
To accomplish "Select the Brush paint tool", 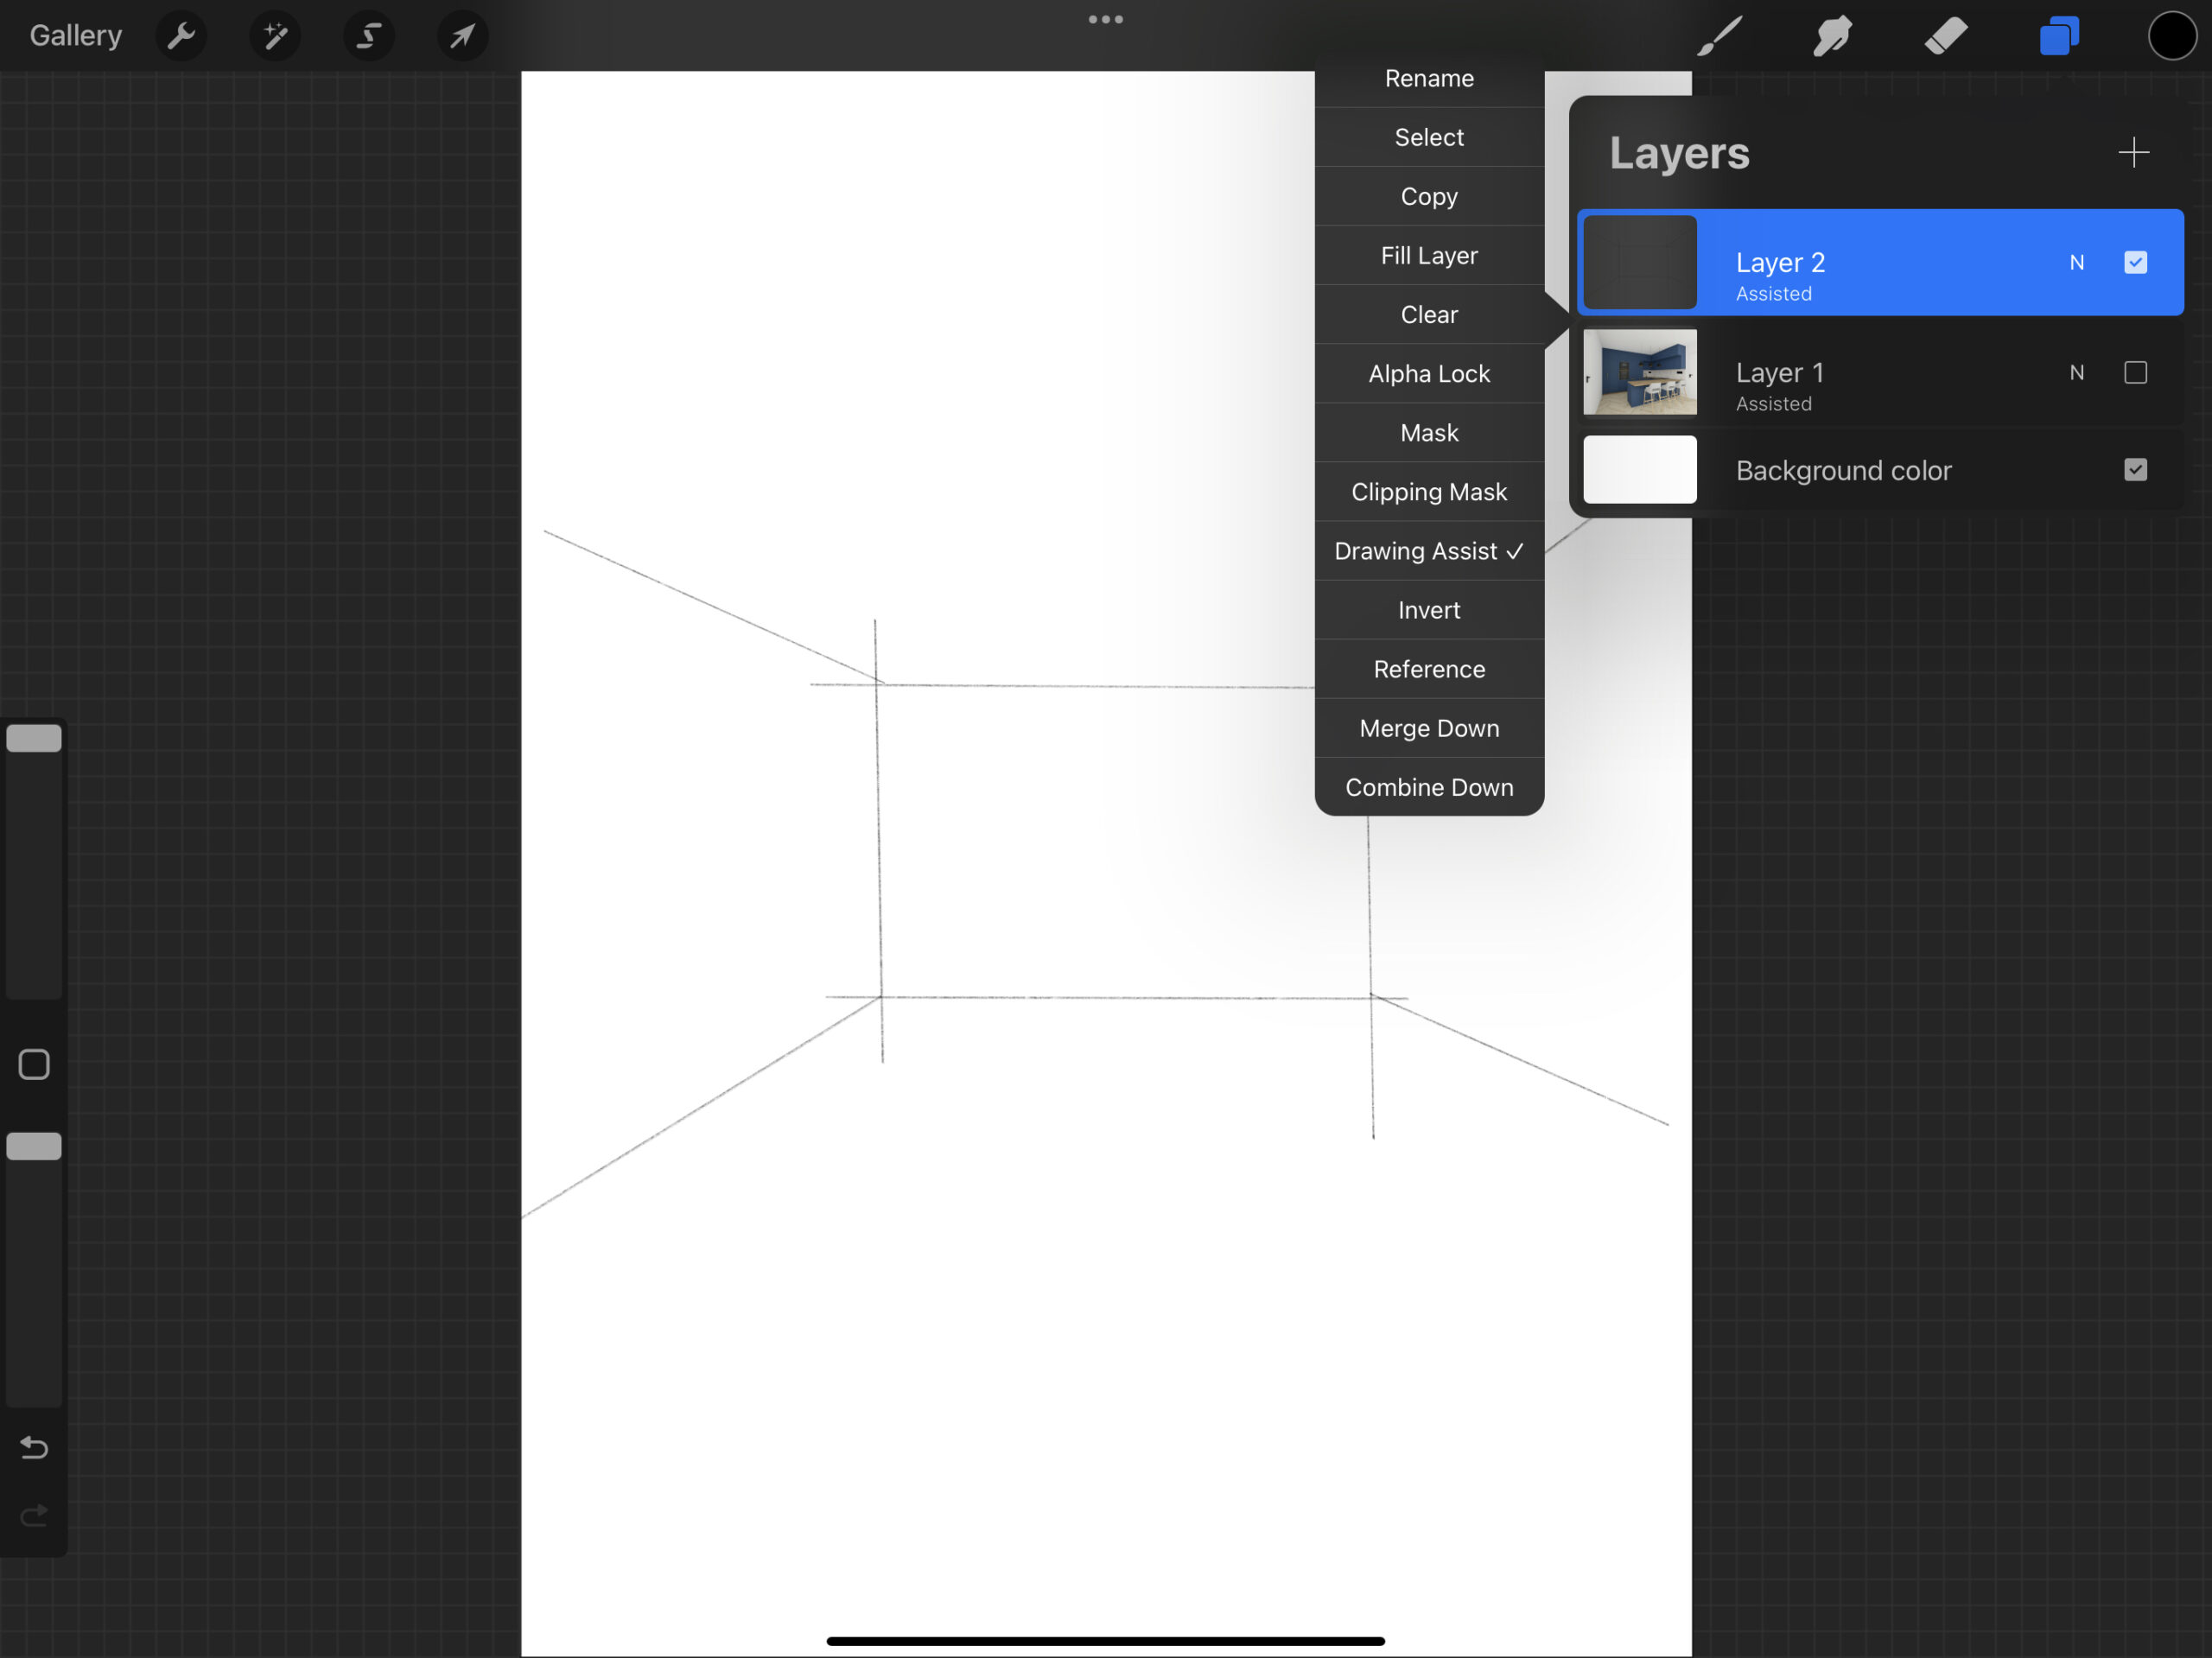I will point(1720,36).
